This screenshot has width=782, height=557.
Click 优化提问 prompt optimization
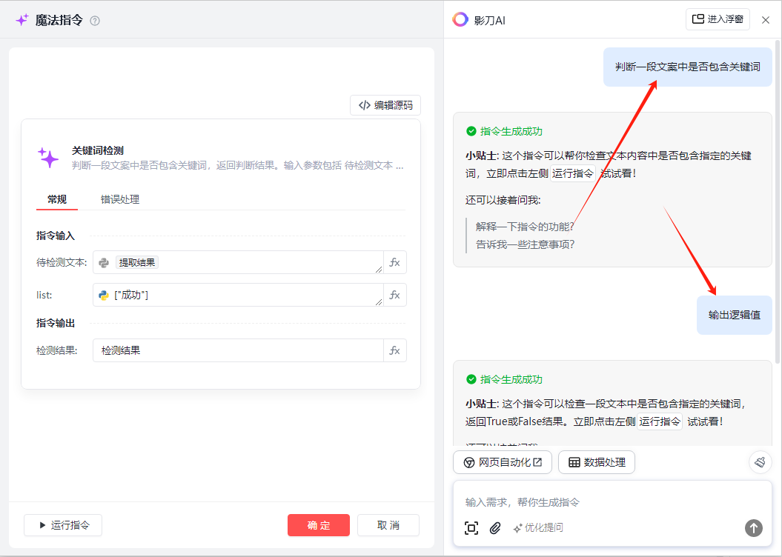538,527
